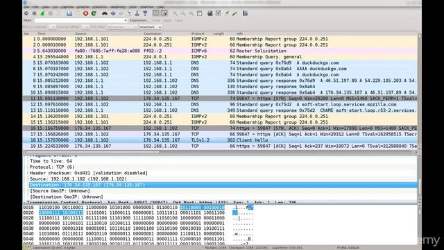
Task: Edit coloring rules icon
Action: pos(227,13)
